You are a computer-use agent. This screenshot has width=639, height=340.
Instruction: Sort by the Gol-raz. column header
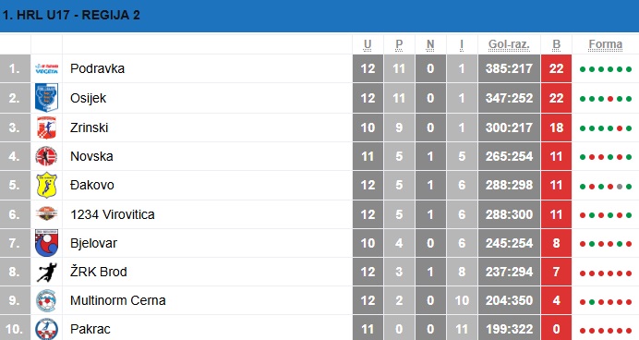(x=509, y=44)
